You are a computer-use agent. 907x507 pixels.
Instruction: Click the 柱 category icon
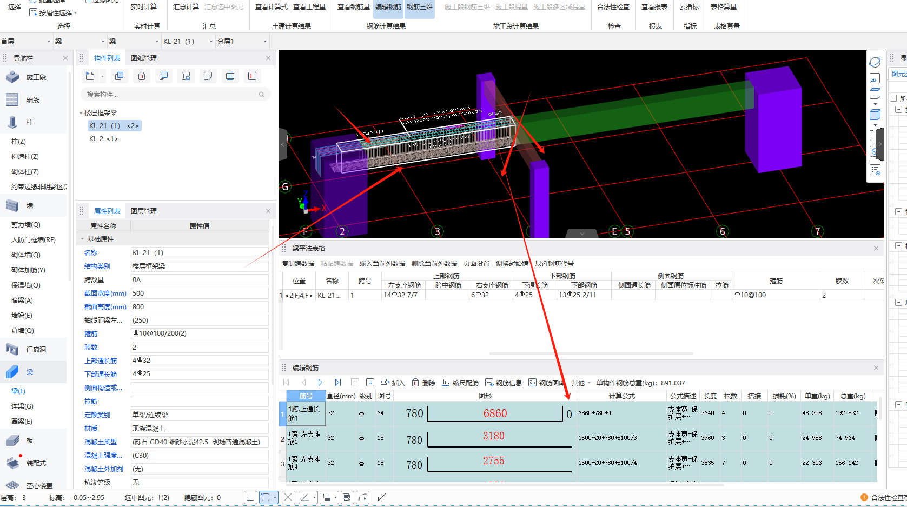point(12,123)
